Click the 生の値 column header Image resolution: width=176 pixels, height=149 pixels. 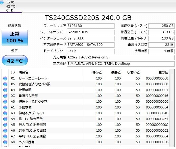163,72
